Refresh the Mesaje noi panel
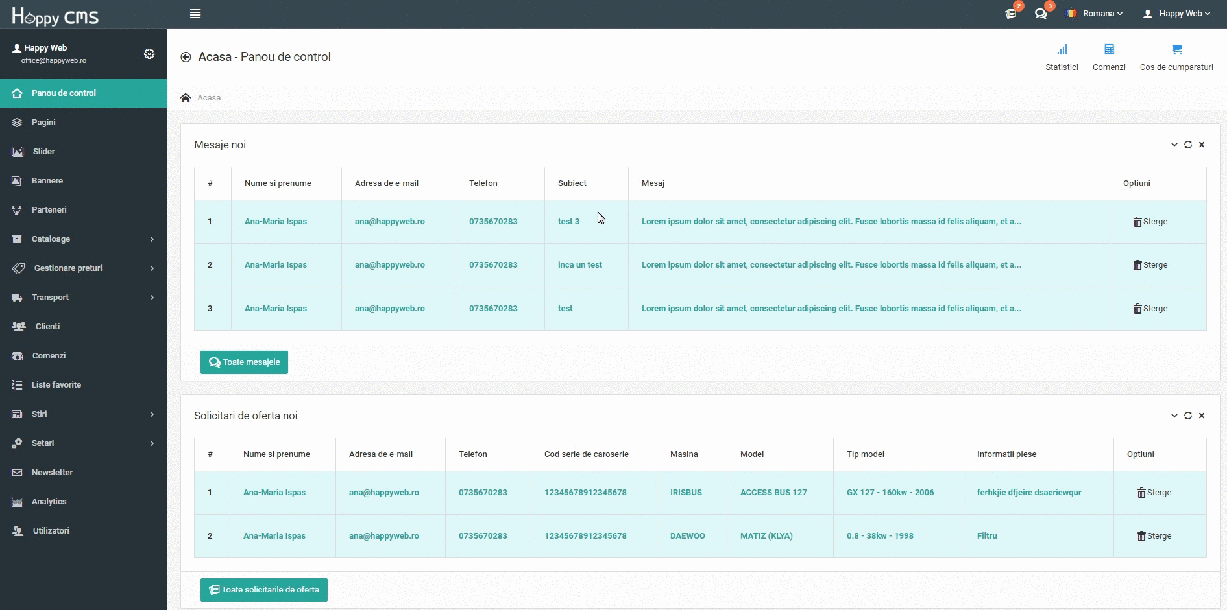 (1188, 145)
